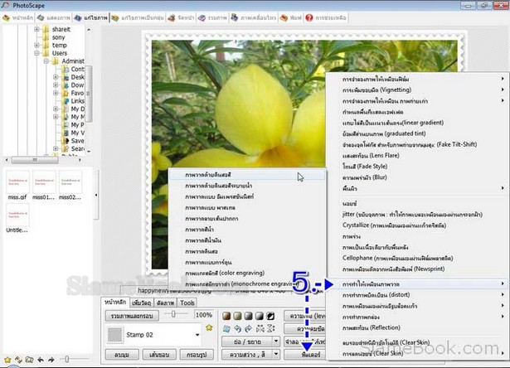
Task: Click the forward arrow under thumbnail panel
Action: [51, 360]
